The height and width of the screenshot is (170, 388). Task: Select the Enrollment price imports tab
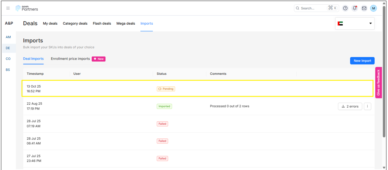click(x=70, y=59)
